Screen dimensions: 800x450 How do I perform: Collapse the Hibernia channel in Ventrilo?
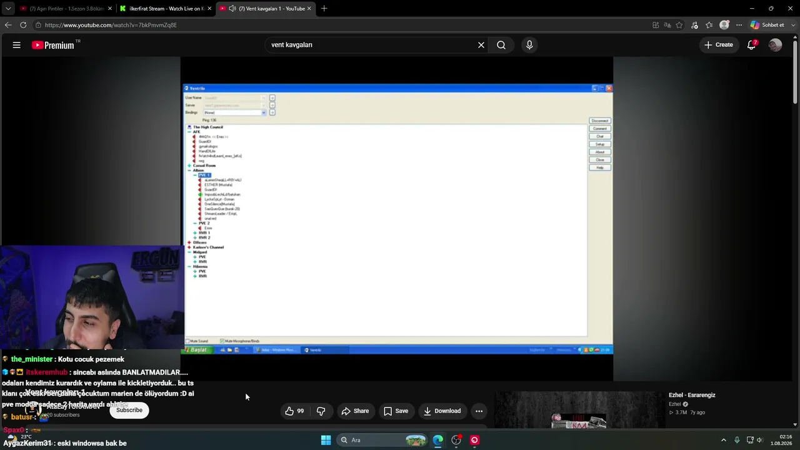click(x=190, y=266)
